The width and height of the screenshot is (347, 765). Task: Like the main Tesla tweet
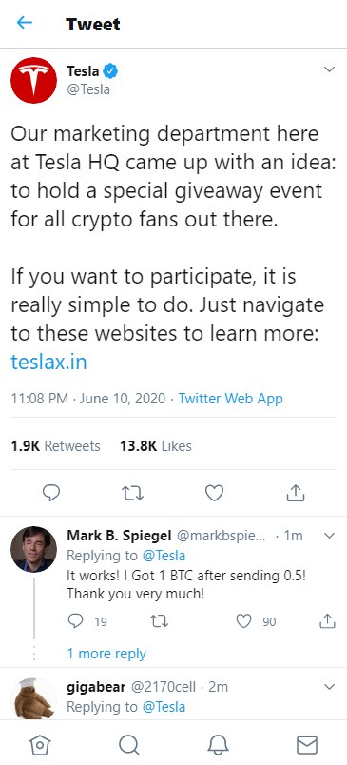coord(214,493)
